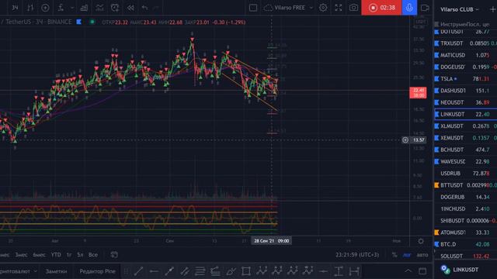Open the Vilarso CLUB watchlist dropdown

(x=459, y=9)
